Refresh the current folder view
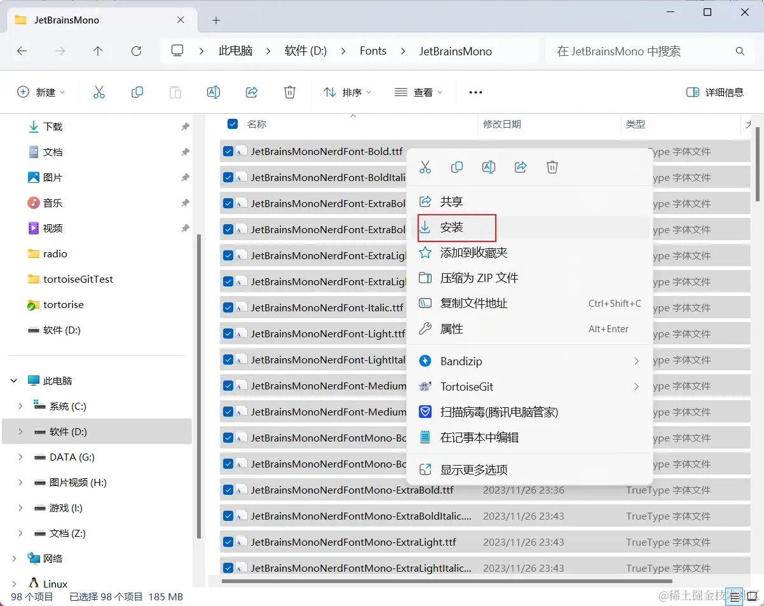Screen dimensions: 764x606 pos(136,51)
